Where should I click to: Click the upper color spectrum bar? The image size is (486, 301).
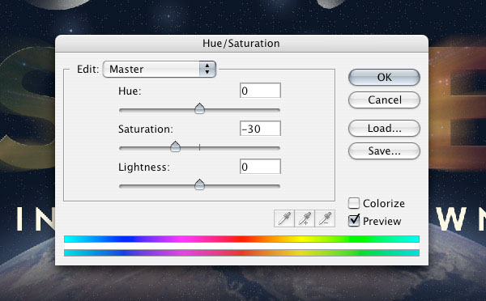[x=241, y=239]
